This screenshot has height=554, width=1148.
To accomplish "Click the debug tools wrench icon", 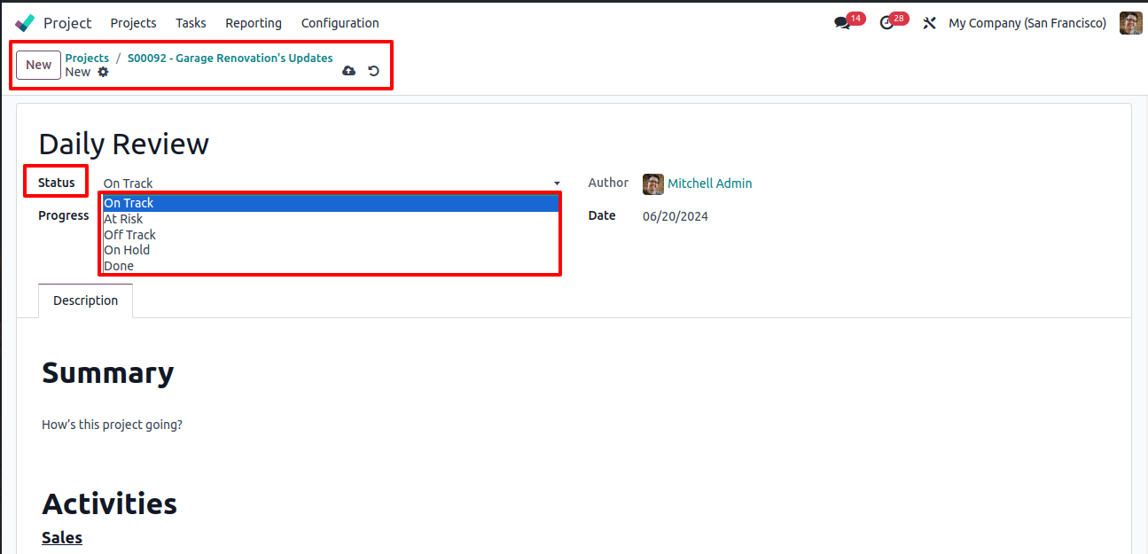I will tap(929, 23).
